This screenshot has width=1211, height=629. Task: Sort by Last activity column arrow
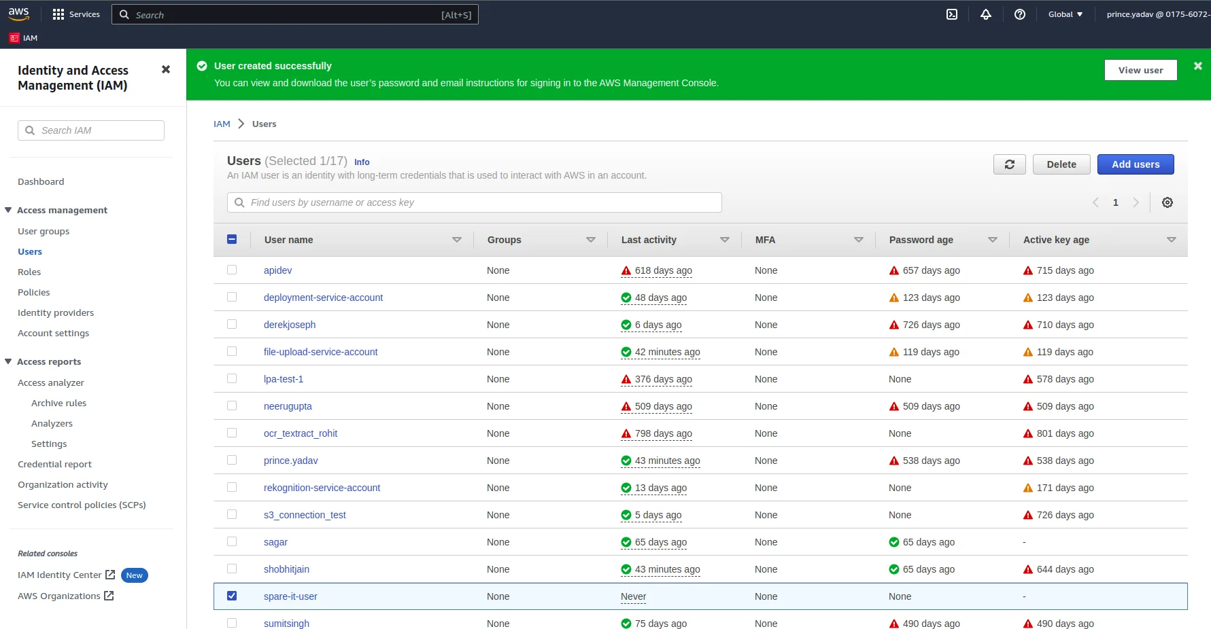click(725, 240)
